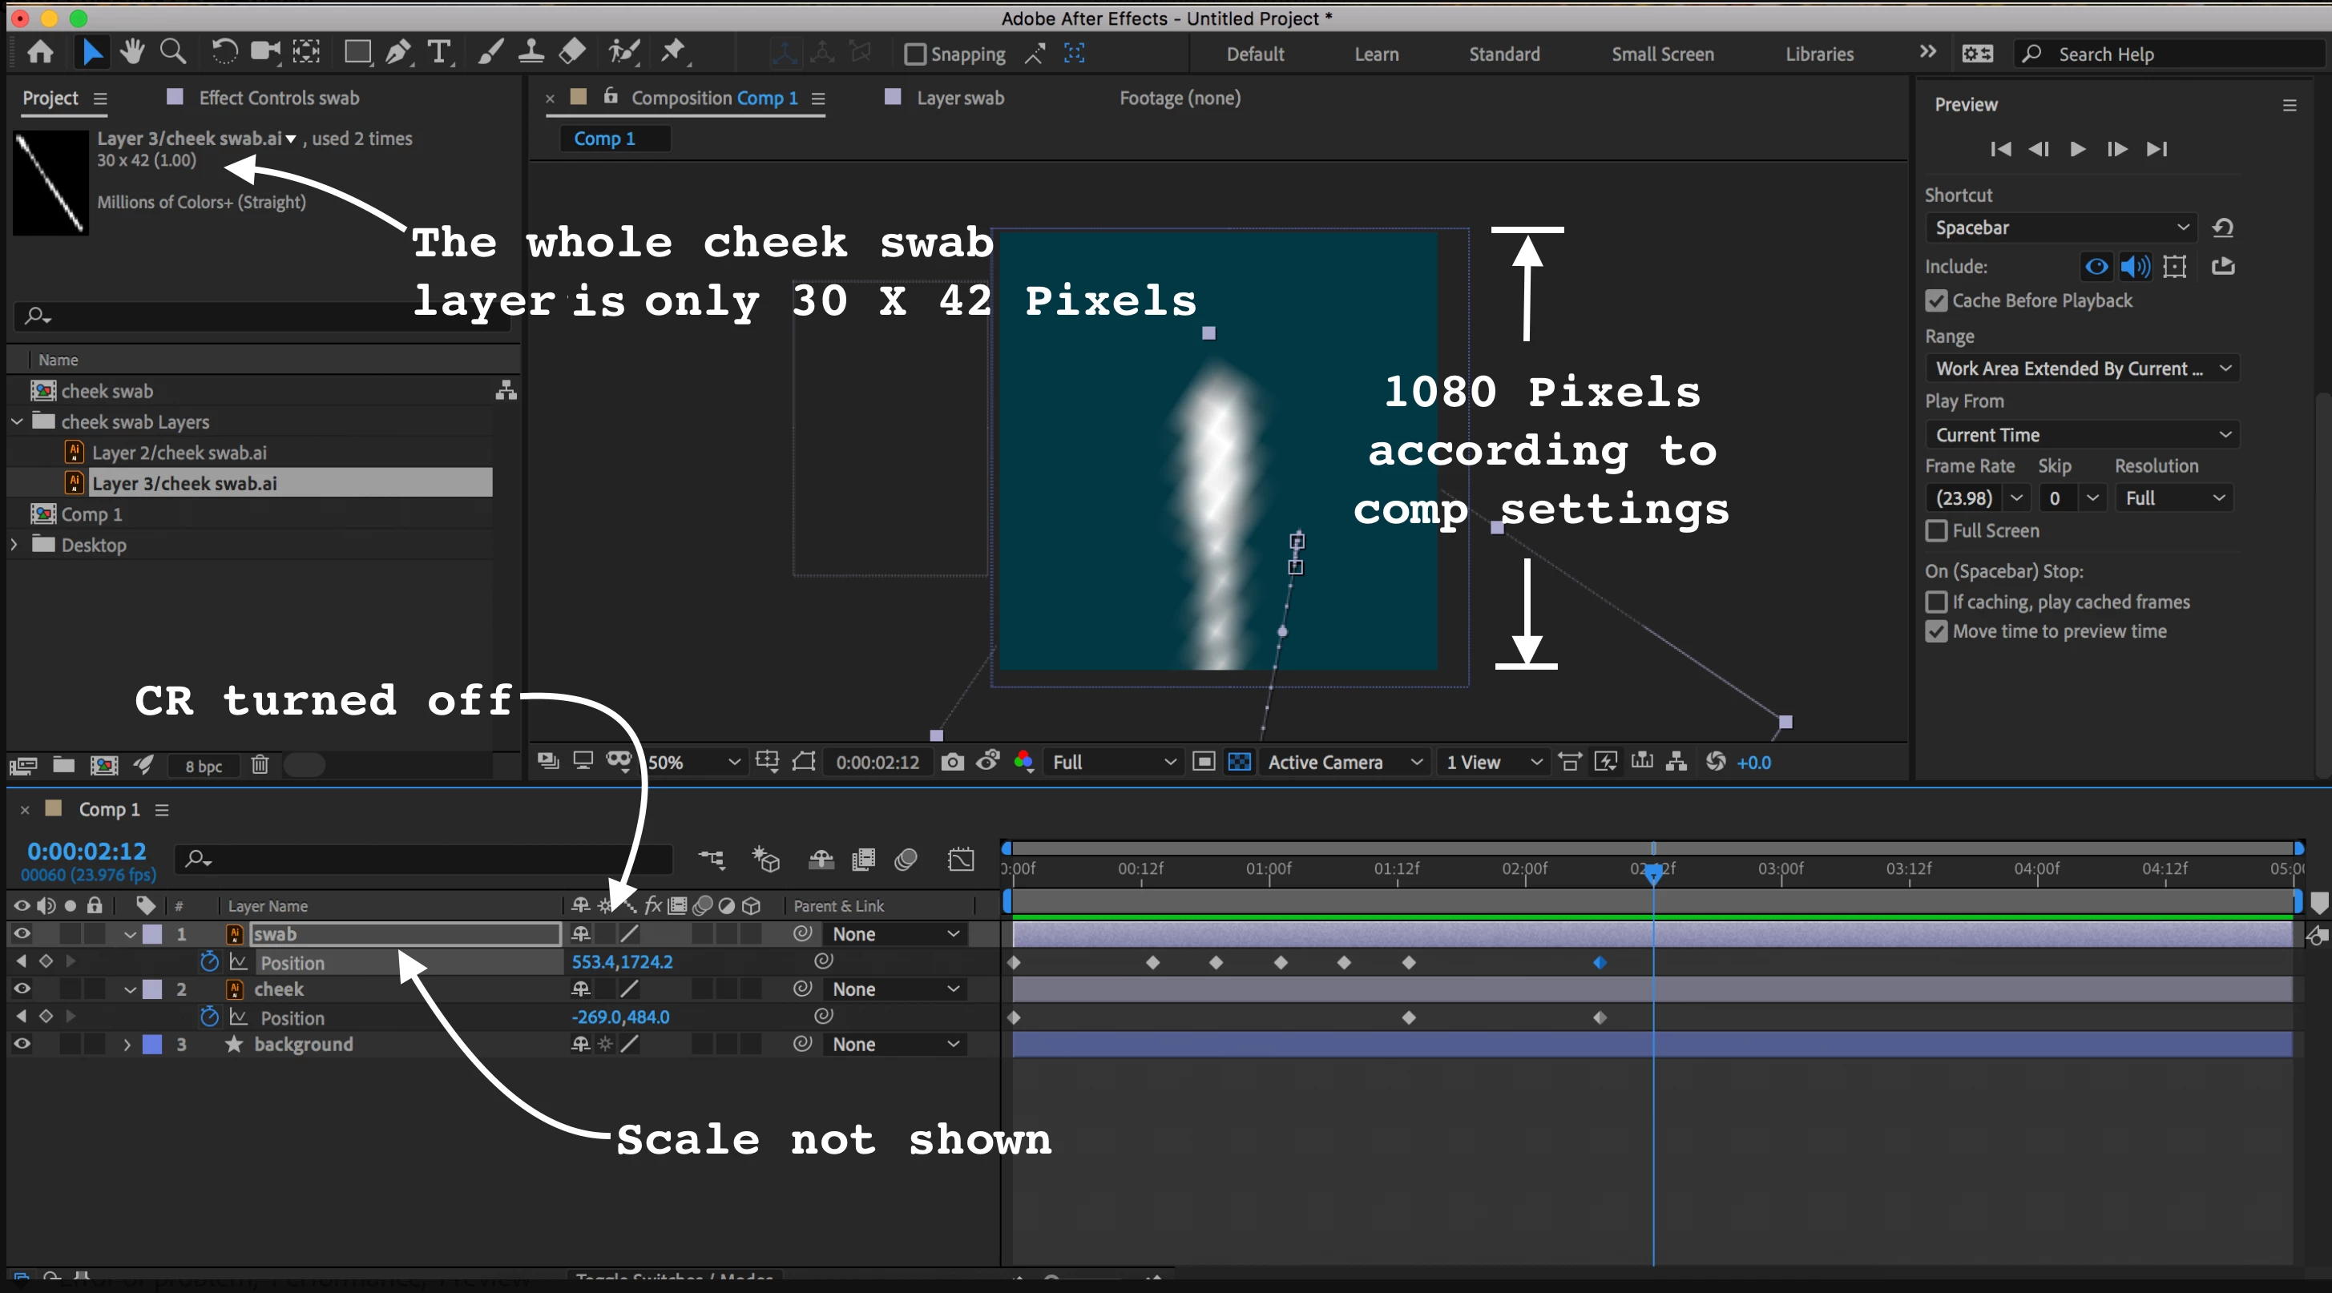Enable the Full Screen checkbox

1936,531
